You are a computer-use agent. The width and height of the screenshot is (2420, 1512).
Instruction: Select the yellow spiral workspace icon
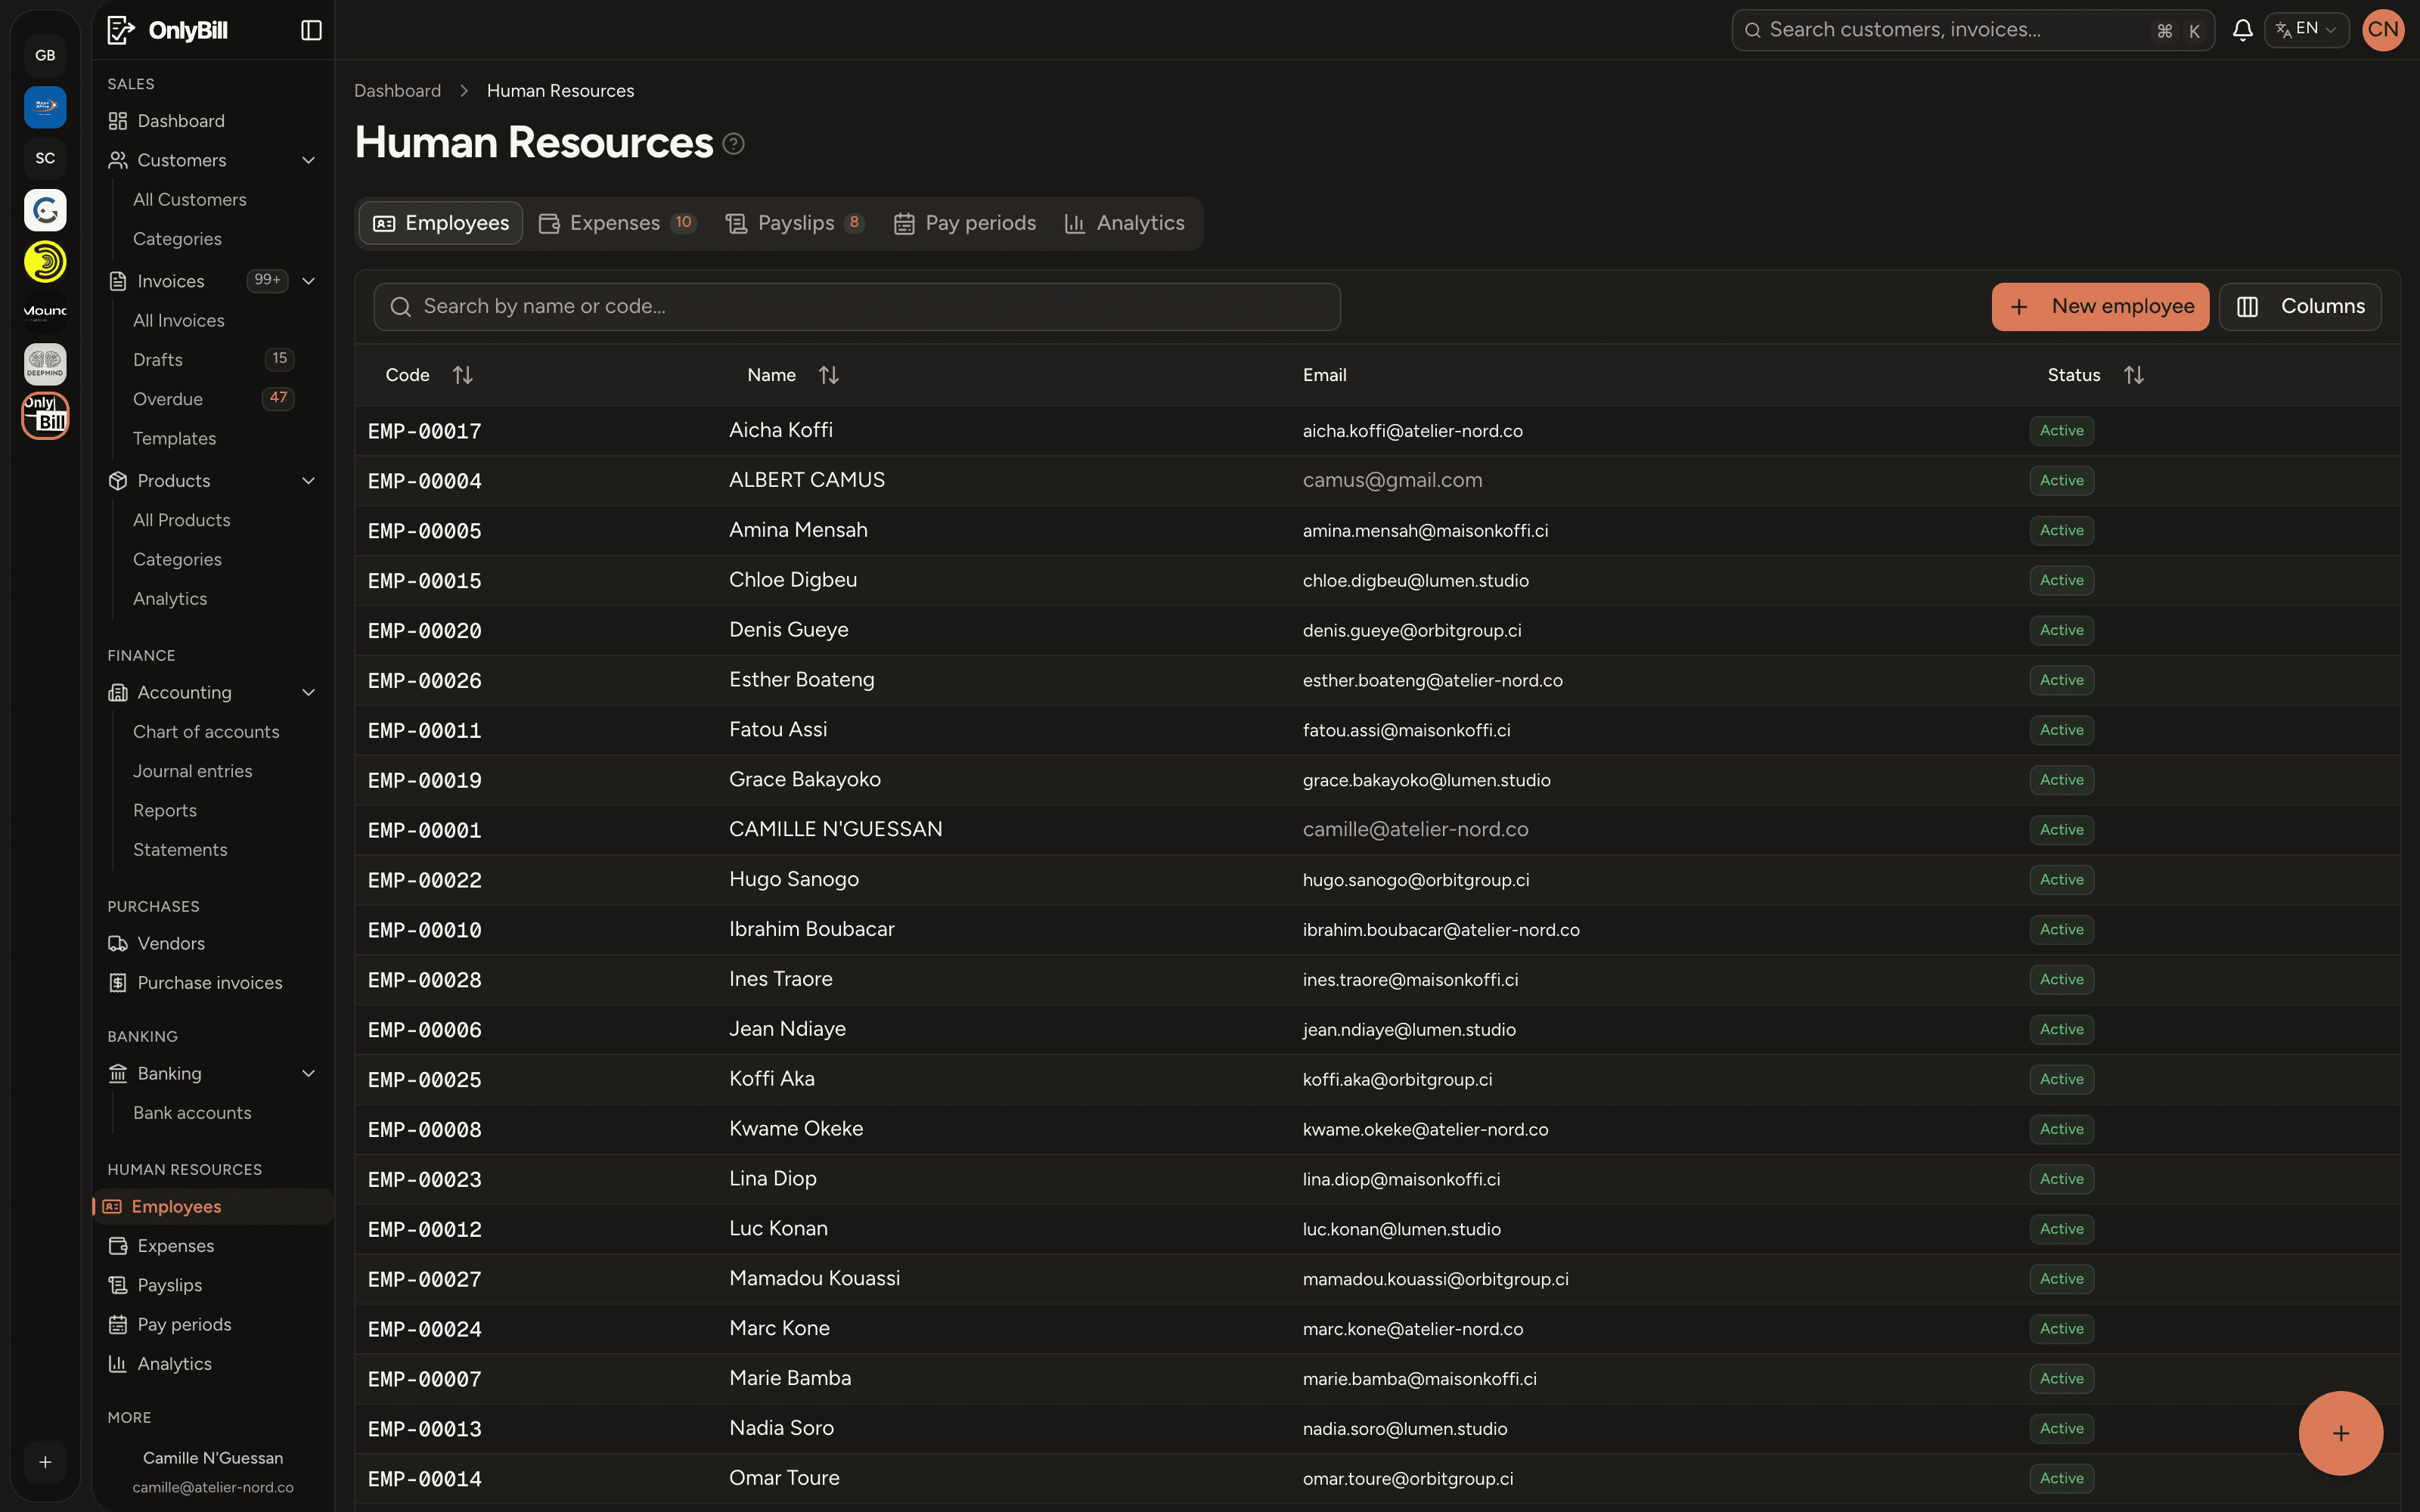(x=45, y=262)
